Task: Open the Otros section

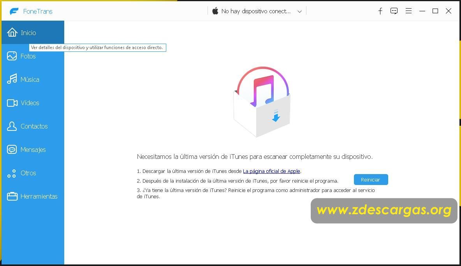Action: 33,173
